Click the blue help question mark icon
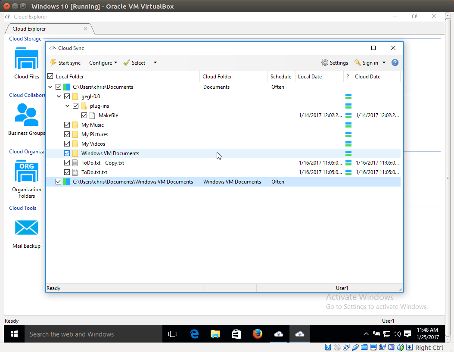The image size is (454, 352). (x=395, y=62)
